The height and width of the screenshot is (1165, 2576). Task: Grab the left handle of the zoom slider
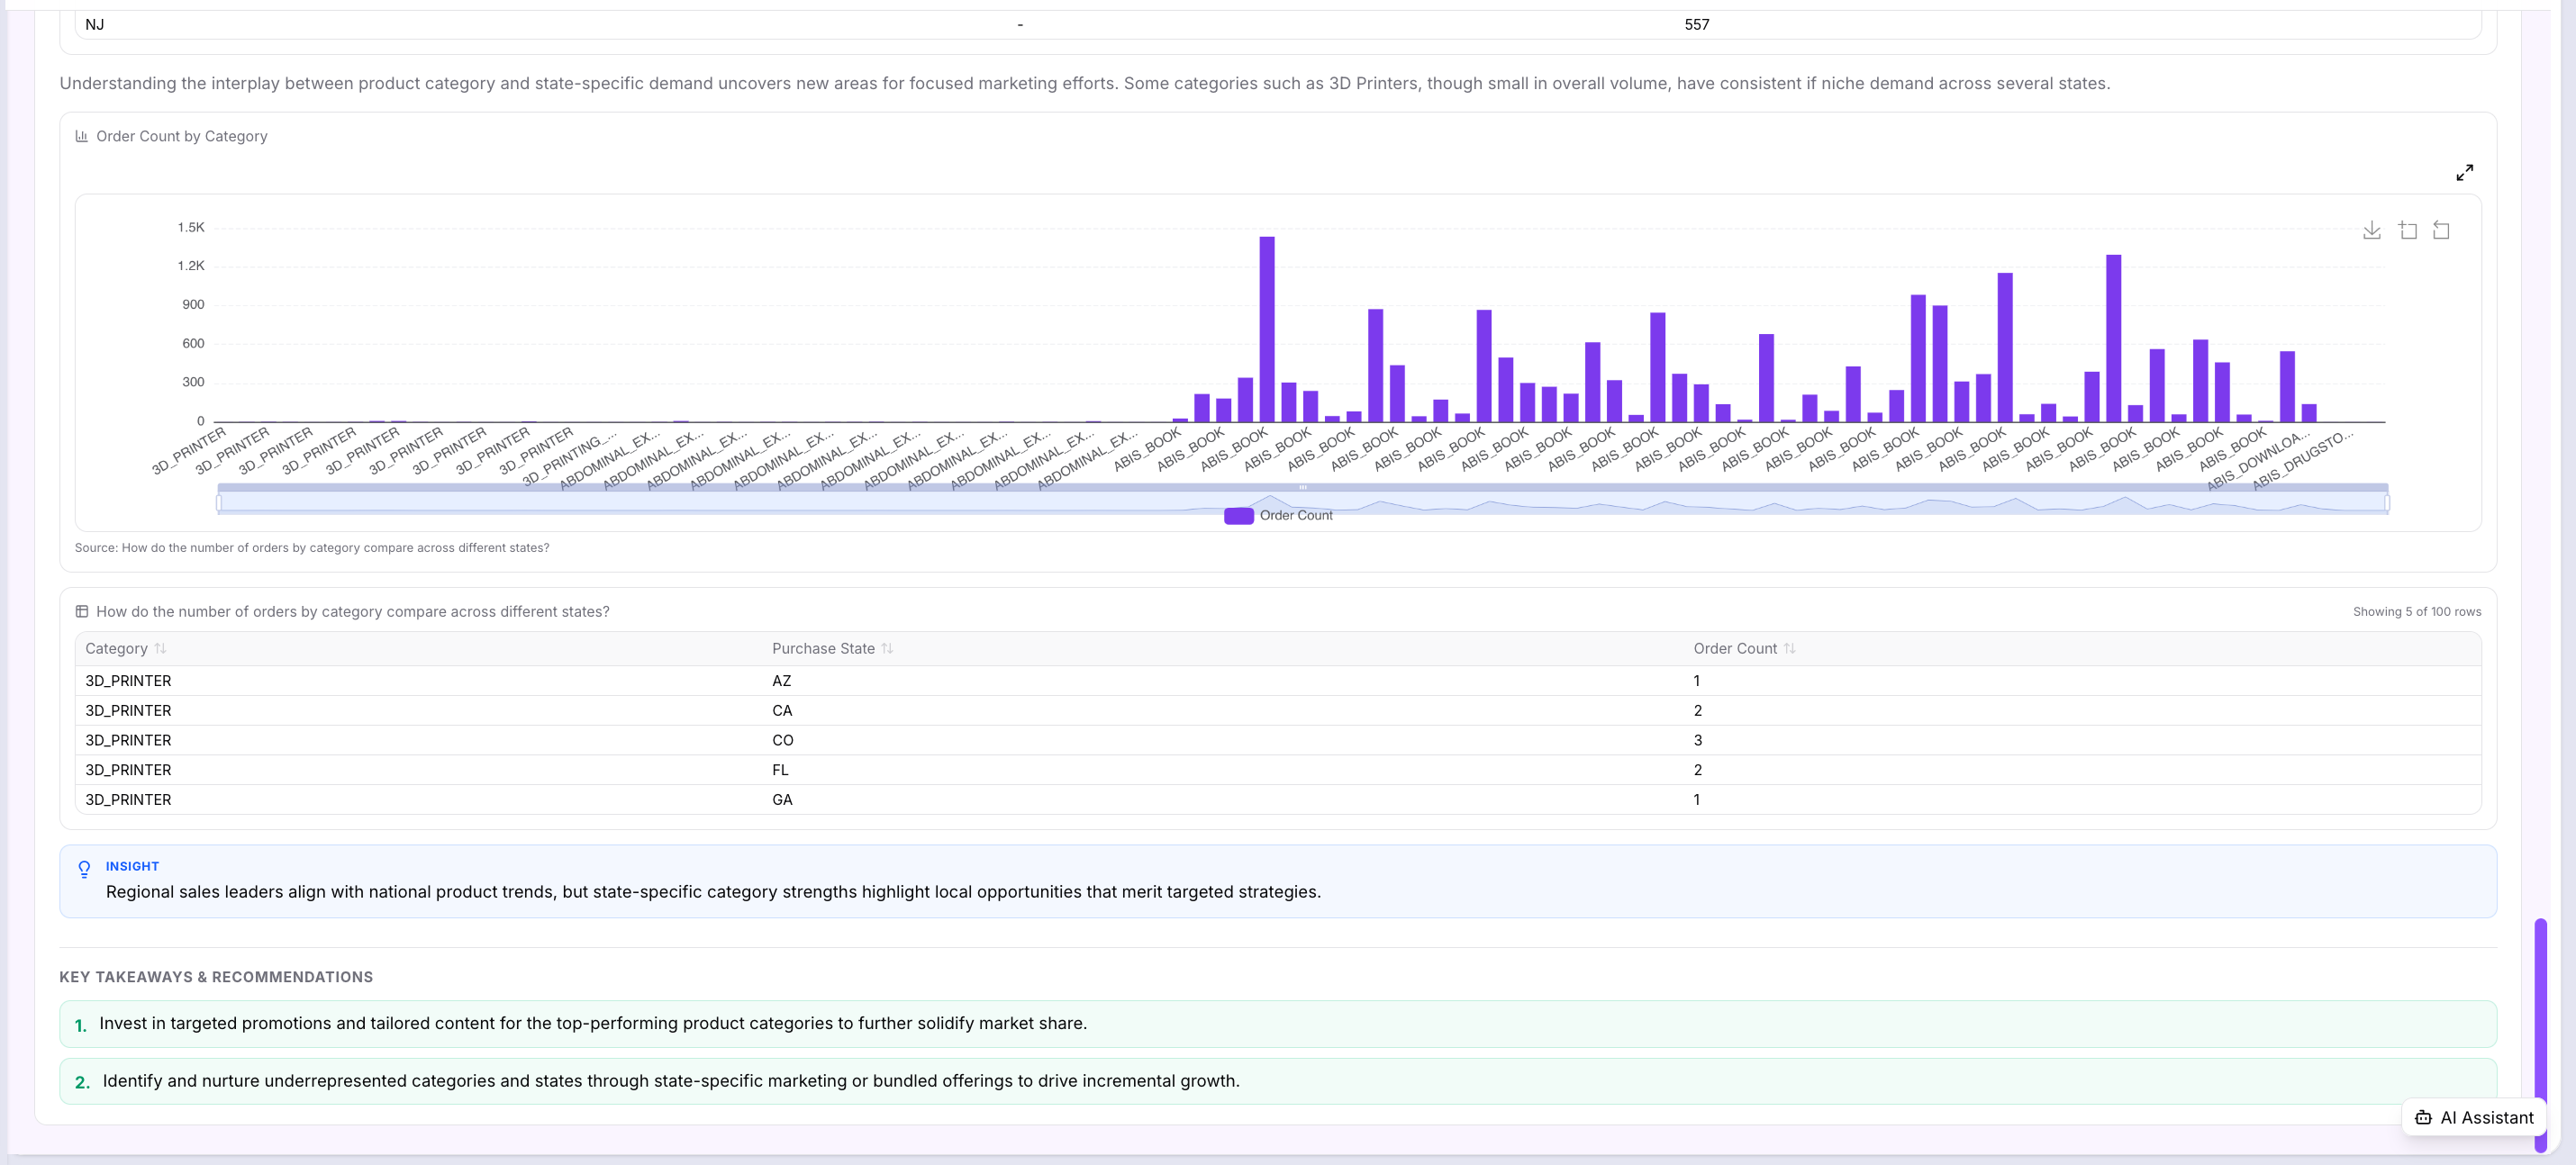219,502
